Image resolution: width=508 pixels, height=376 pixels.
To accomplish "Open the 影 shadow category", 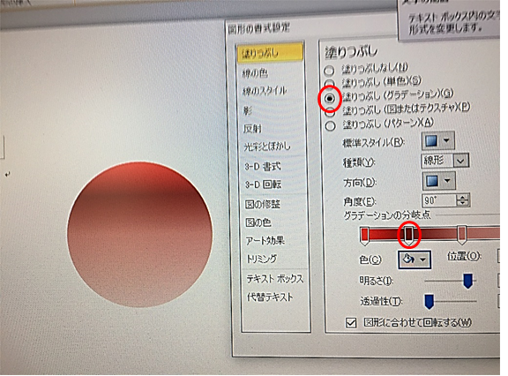I will pyautogui.click(x=248, y=111).
